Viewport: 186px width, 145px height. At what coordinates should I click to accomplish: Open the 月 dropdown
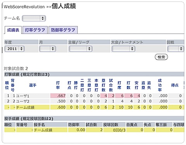point(48,49)
